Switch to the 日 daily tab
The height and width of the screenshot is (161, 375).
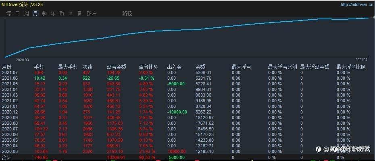tap(17, 13)
